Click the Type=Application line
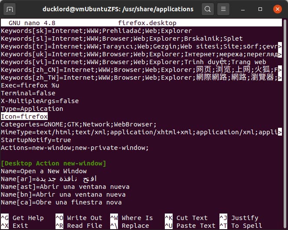 click(x=32, y=109)
